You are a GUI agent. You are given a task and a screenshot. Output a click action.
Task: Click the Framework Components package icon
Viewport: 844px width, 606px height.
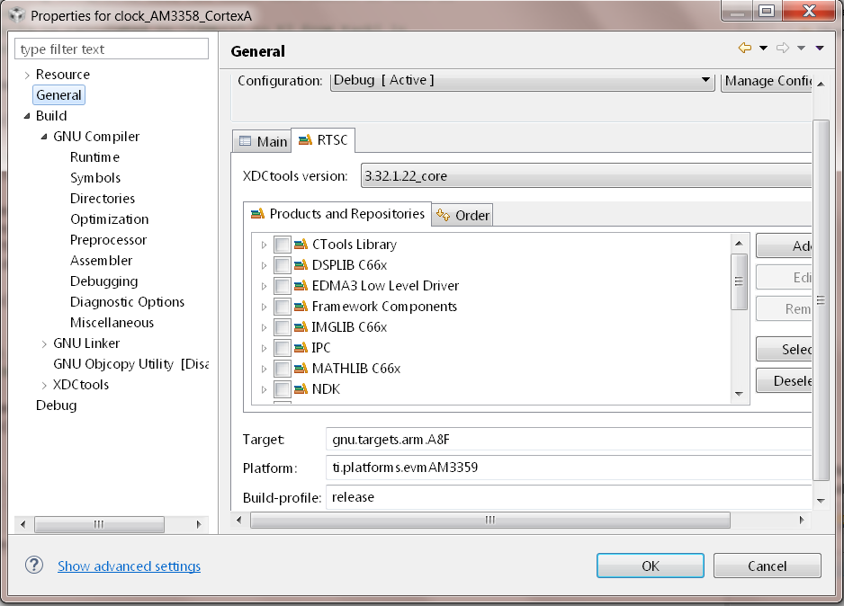point(301,307)
